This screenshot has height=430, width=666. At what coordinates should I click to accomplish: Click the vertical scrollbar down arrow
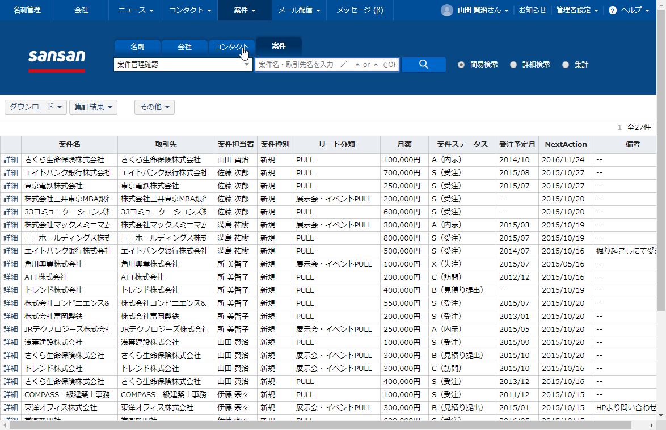point(661,415)
